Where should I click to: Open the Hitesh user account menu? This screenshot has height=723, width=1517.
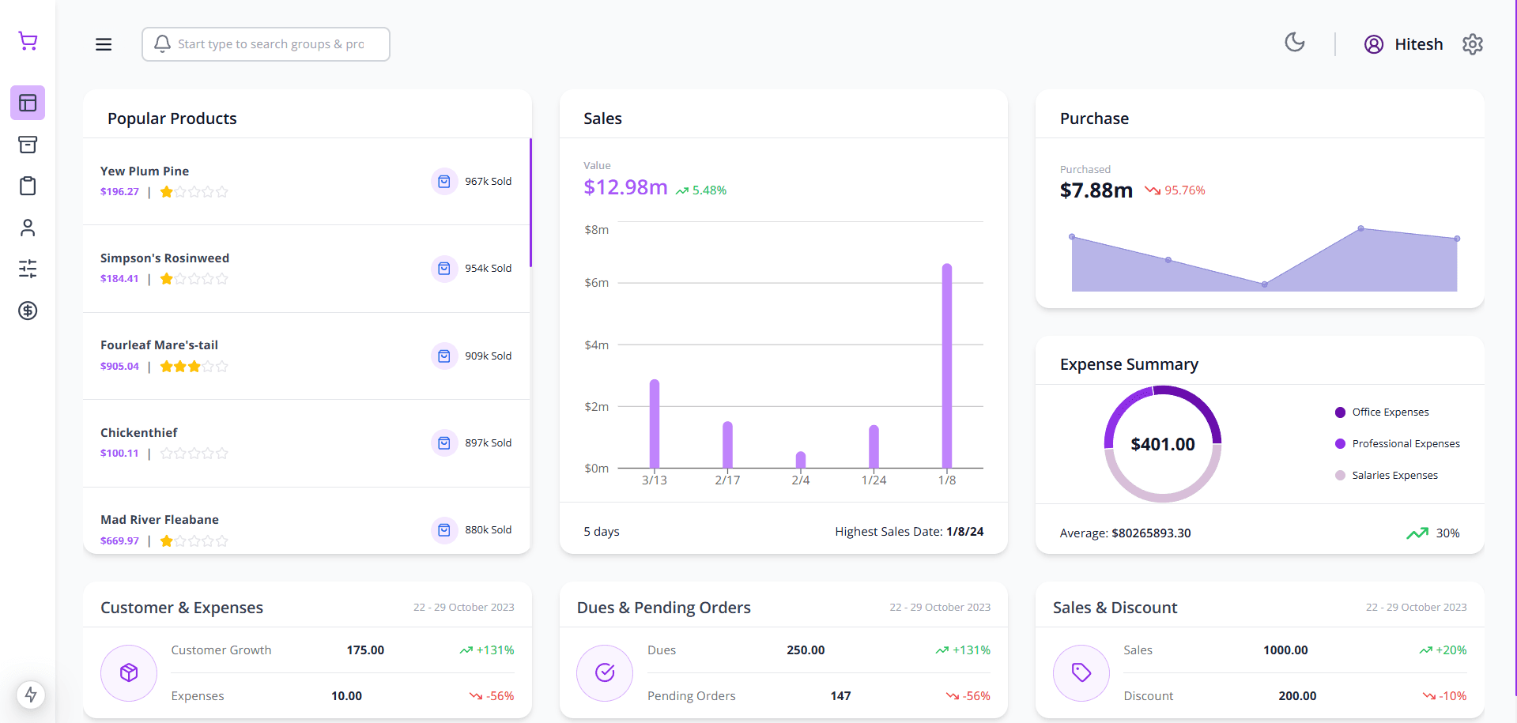pyautogui.click(x=1403, y=44)
